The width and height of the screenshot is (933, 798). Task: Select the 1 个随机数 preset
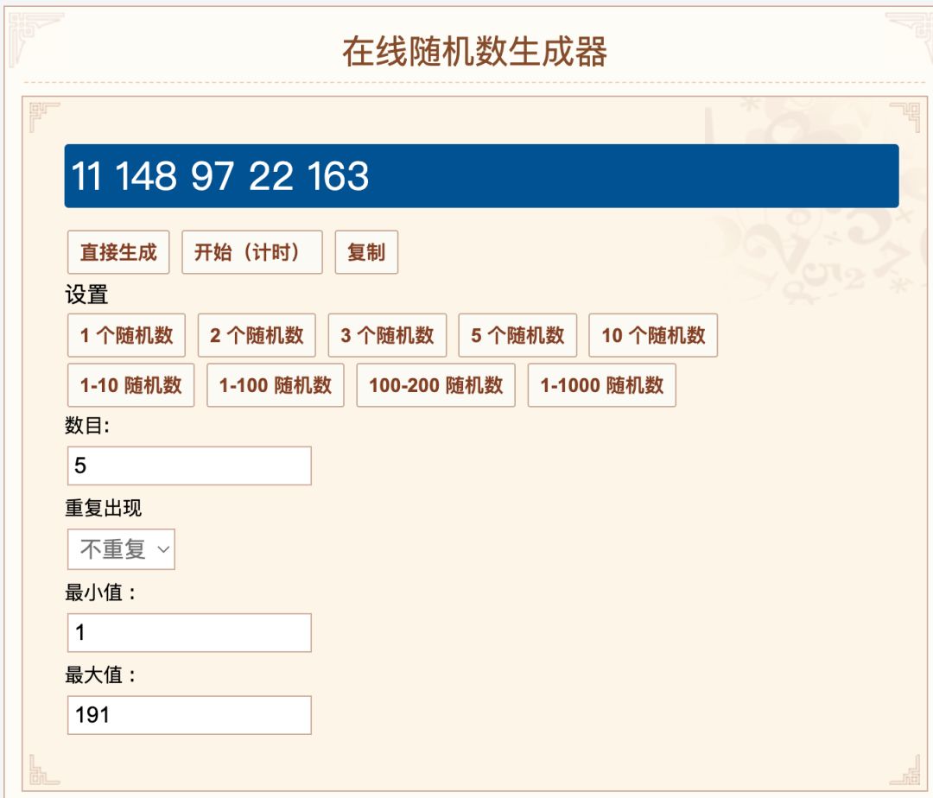127,335
